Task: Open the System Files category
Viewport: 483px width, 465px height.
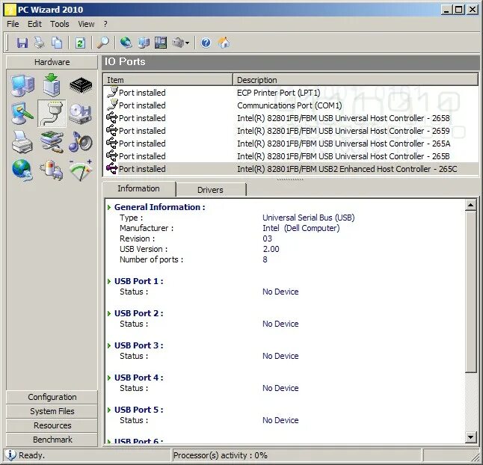Action: pos(52,411)
